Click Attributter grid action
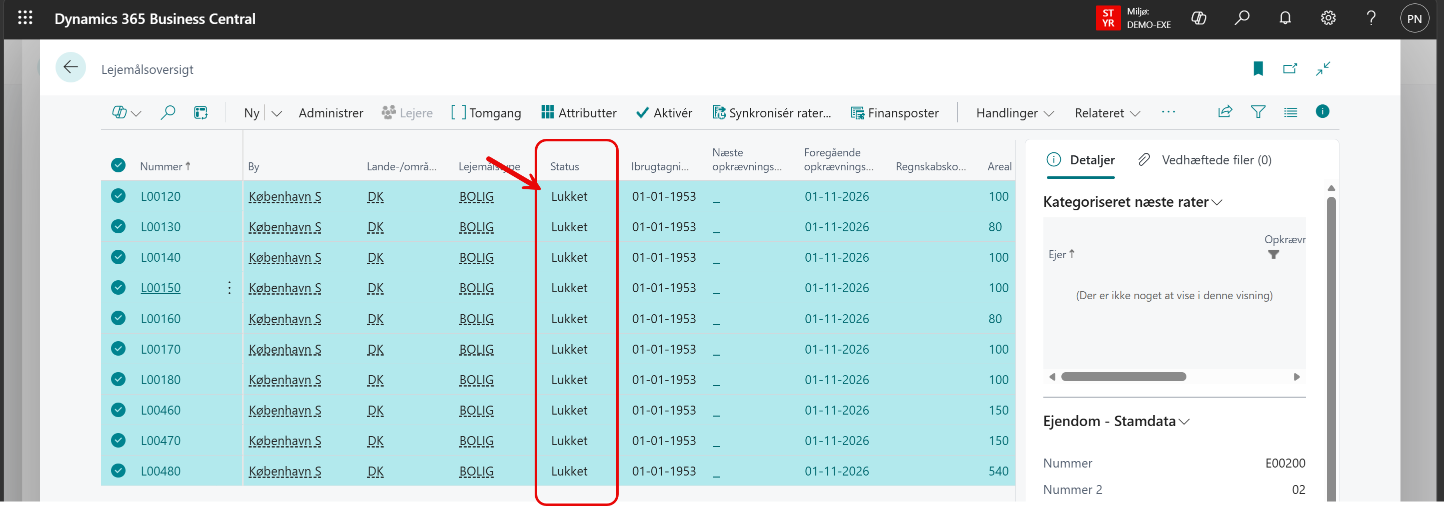This screenshot has width=1444, height=506. 579,112
